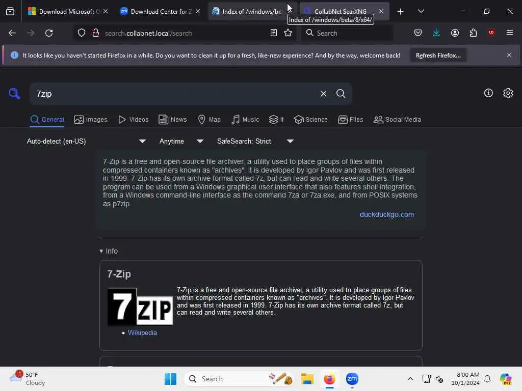Select the General search category
The image size is (522, 391).
(47, 120)
